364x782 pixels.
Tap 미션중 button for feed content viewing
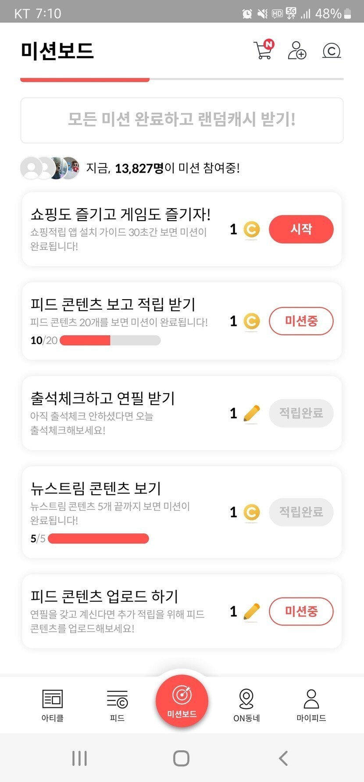(301, 321)
